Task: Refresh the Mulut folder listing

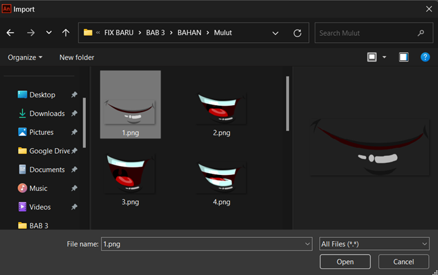Action: (x=297, y=33)
